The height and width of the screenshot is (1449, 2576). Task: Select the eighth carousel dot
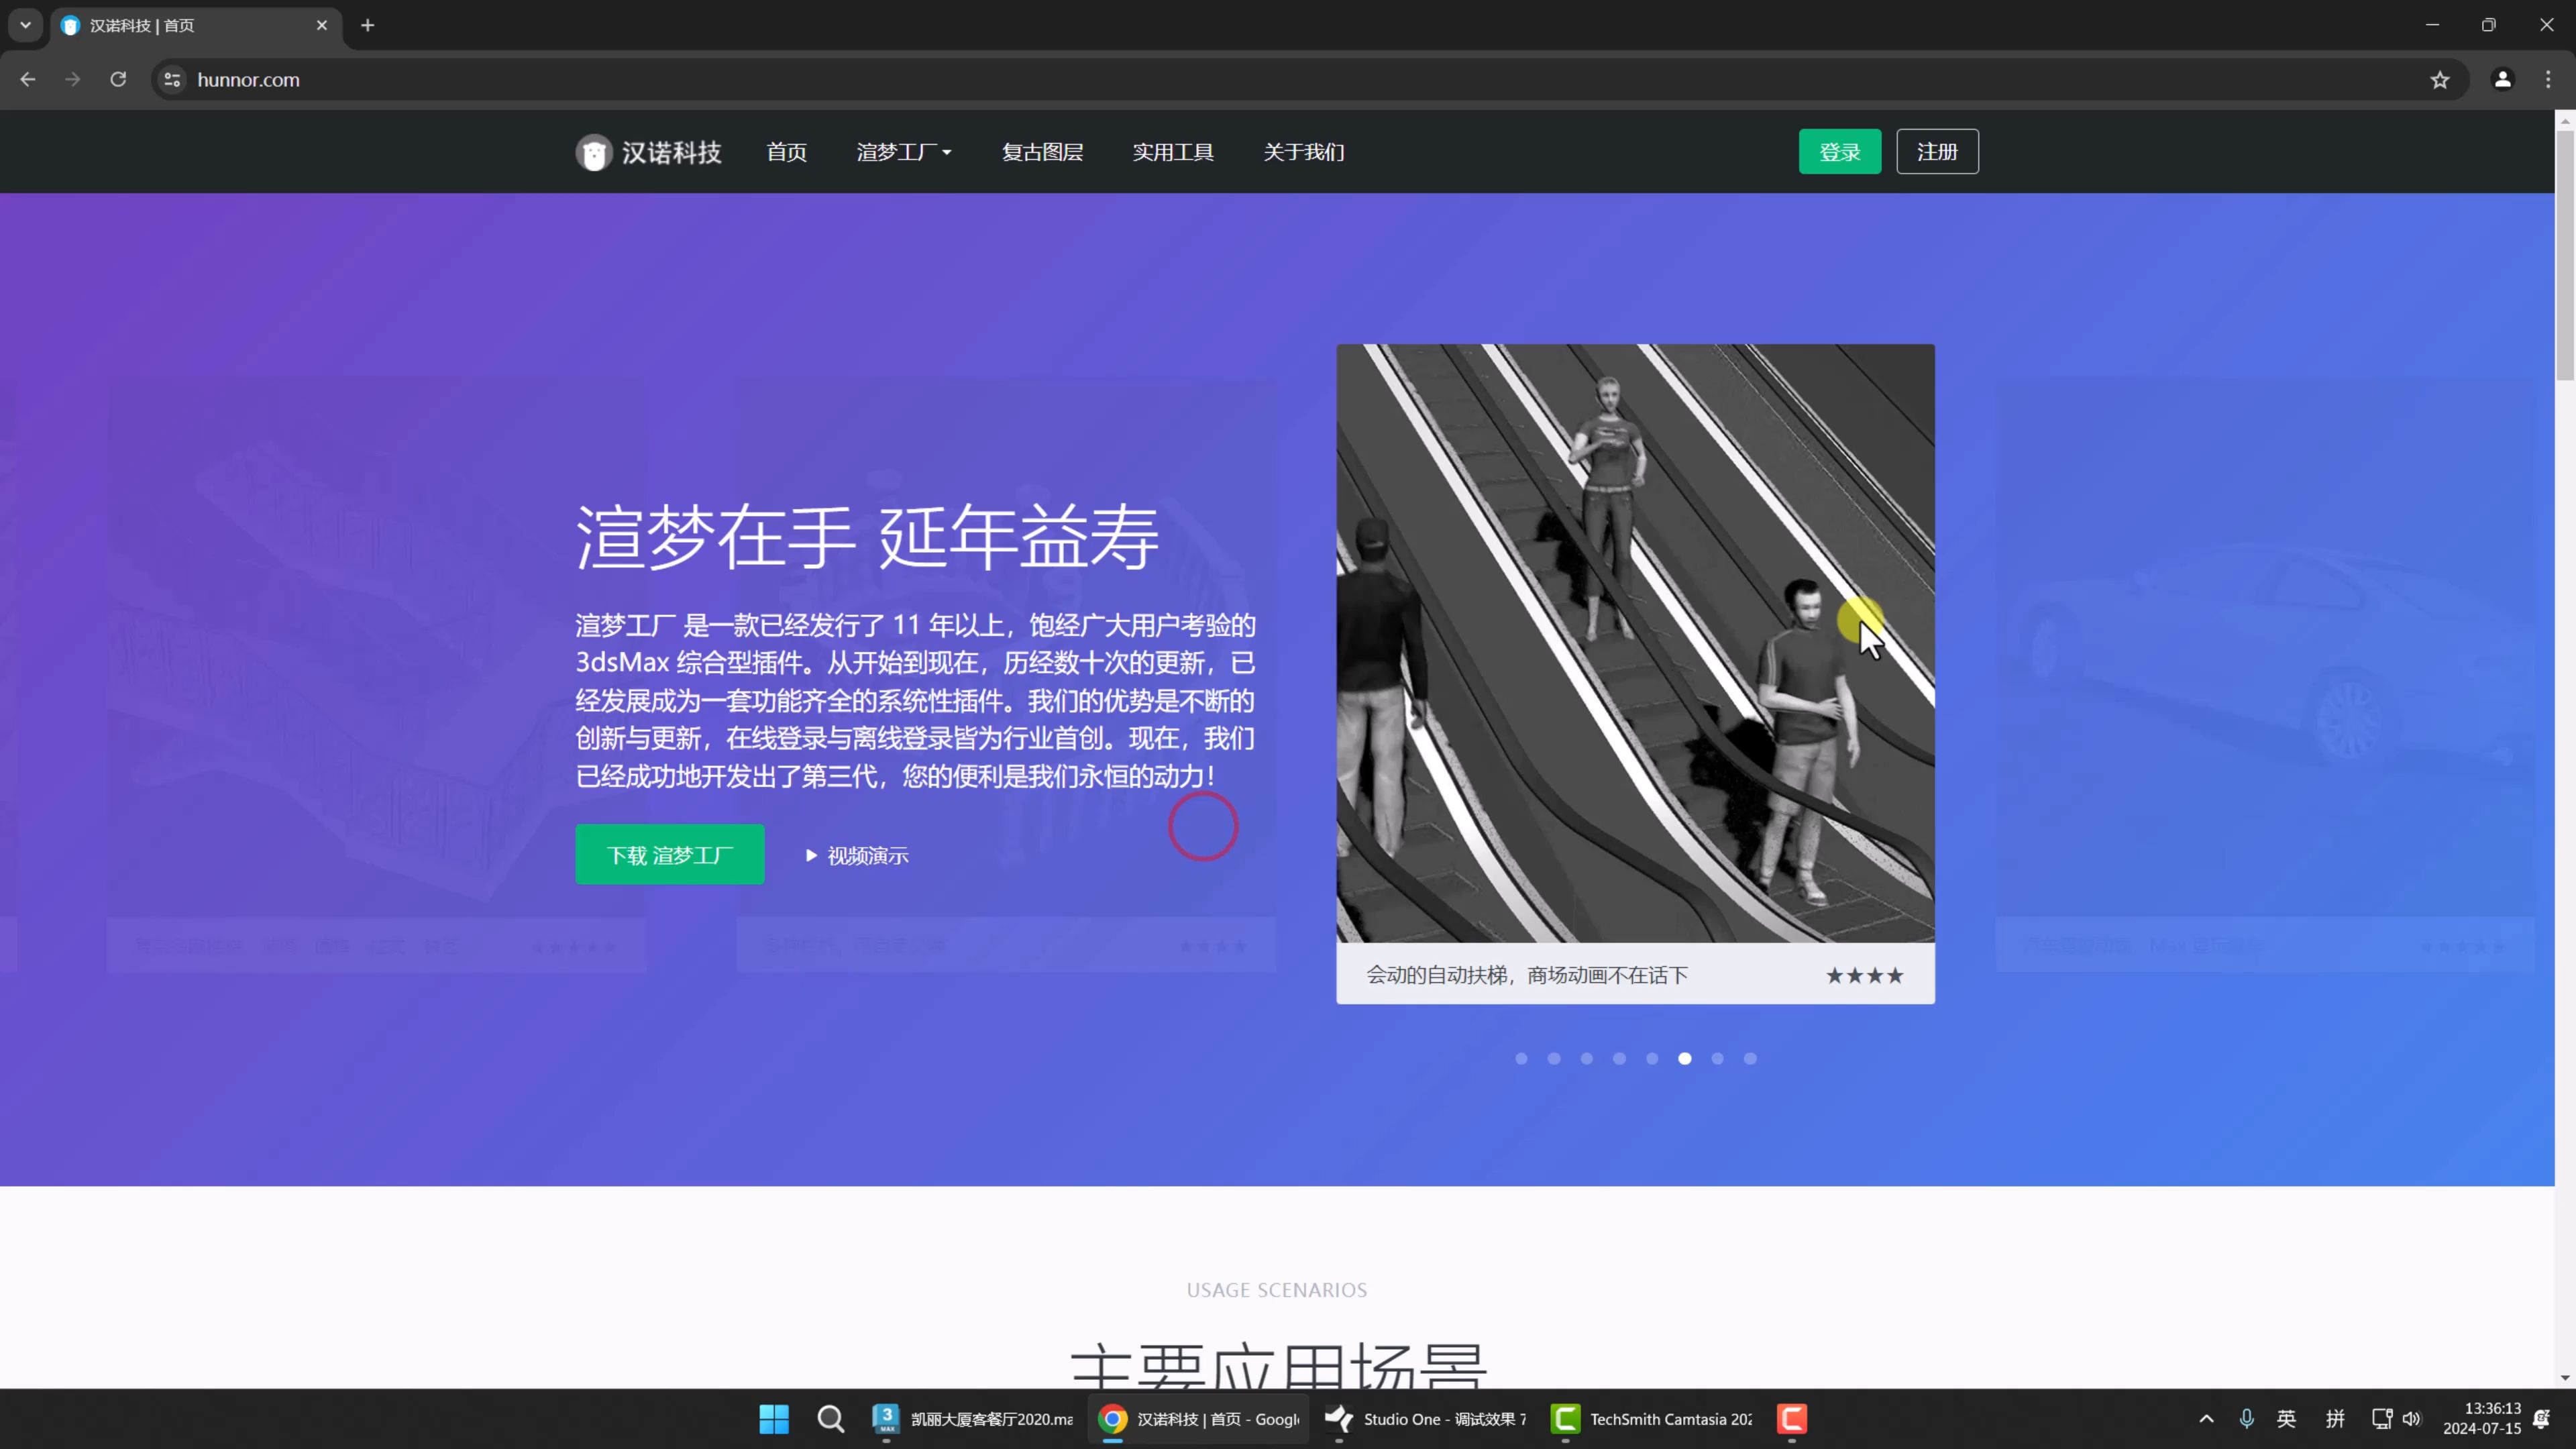[x=1750, y=1059]
